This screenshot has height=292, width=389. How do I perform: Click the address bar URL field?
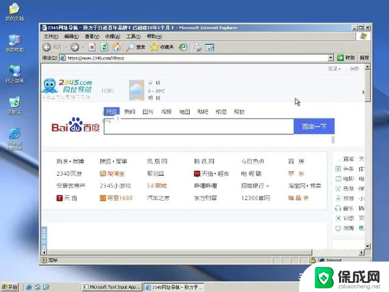coord(193,58)
